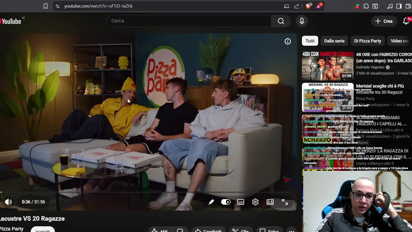Select the Dalla serie filter chip
The image size is (412, 232).
tap(334, 41)
